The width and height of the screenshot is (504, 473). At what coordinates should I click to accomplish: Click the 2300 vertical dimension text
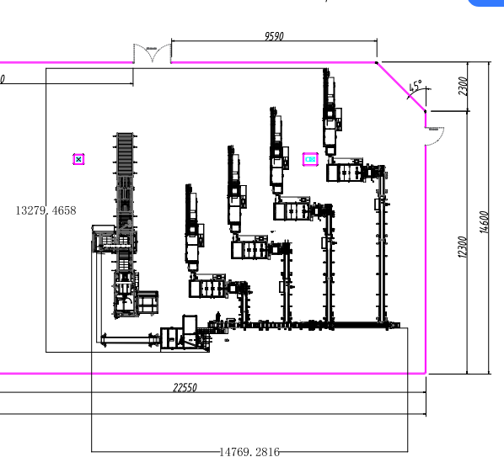click(x=463, y=86)
